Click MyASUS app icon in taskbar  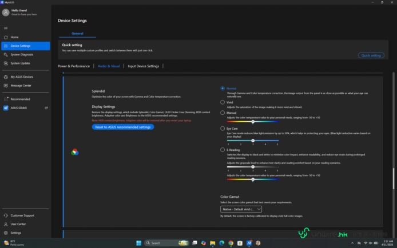tap(249, 243)
